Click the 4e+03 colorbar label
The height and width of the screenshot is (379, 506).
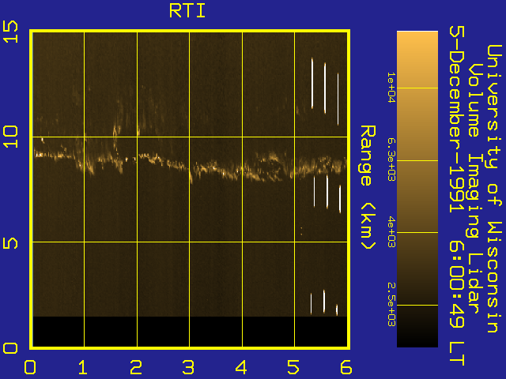(x=391, y=232)
